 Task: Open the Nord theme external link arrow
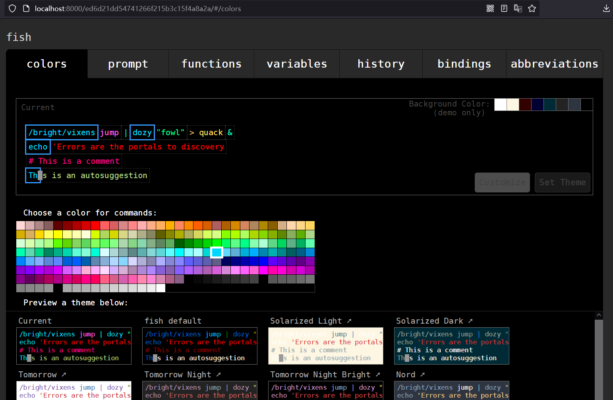423,374
